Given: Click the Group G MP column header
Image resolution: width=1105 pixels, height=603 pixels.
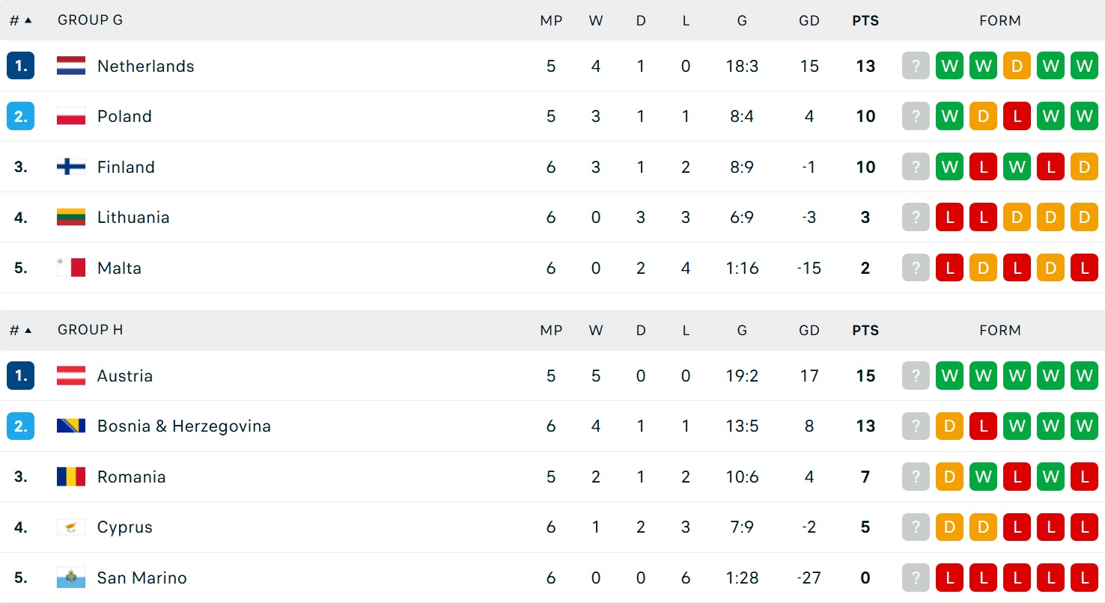Looking at the screenshot, I should (551, 21).
